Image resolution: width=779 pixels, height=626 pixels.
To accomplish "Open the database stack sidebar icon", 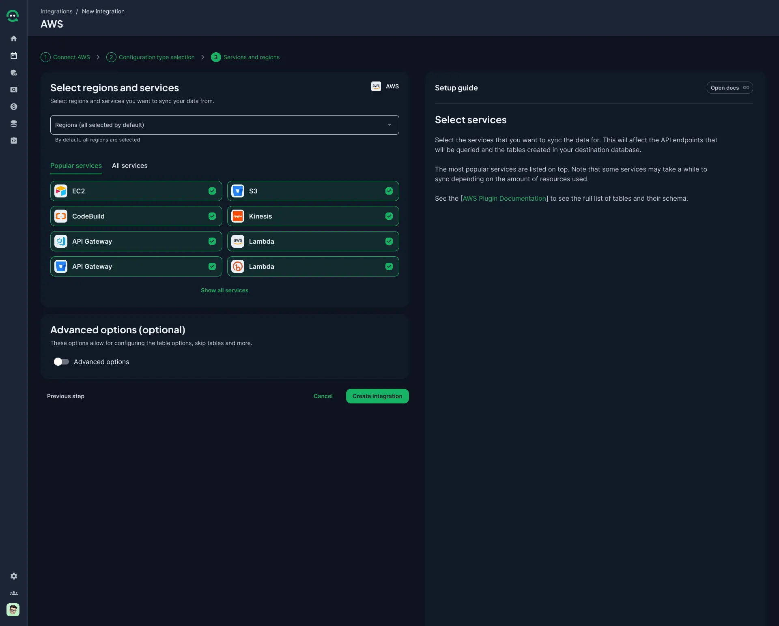I will pyautogui.click(x=14, y=124).
